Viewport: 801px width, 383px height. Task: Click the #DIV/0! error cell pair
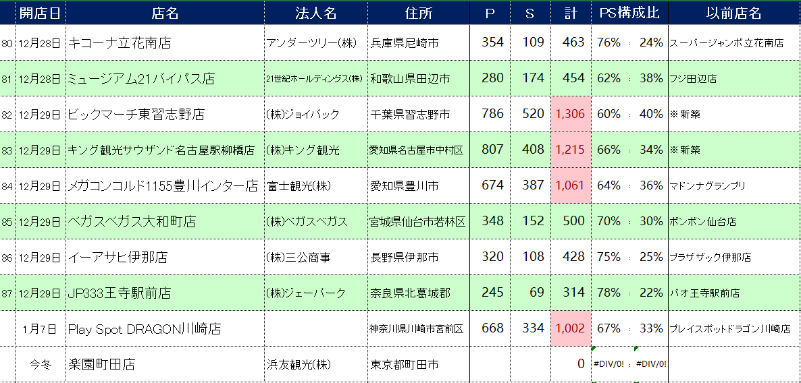pyautogui.click(x=629, y=364)
